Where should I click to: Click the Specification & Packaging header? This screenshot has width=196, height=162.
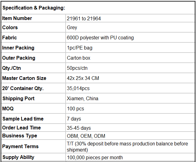point(34,8)
